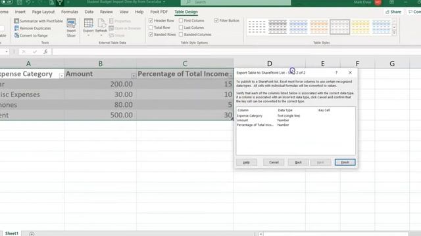This screenshot has height=236, width=421.
Task: Open Insert Slicer tool
Action: [x=71, y=28]
